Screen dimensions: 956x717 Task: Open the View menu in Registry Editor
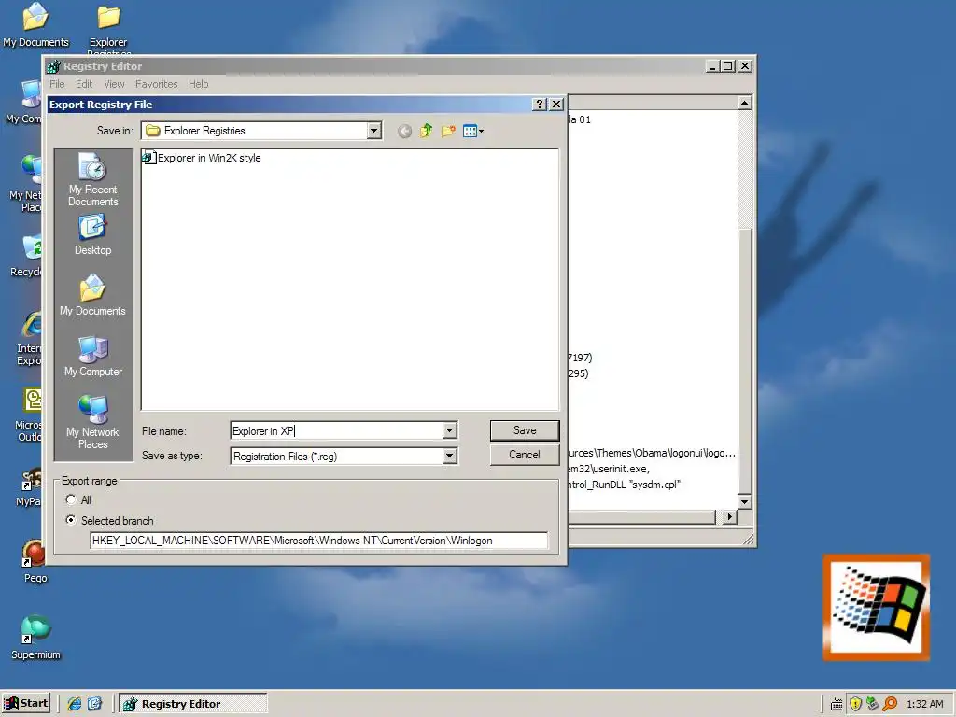point(114,84)
